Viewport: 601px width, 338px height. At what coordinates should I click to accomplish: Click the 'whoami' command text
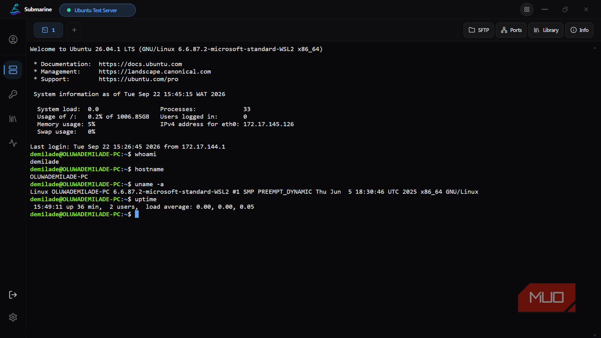tap(145, 154)
